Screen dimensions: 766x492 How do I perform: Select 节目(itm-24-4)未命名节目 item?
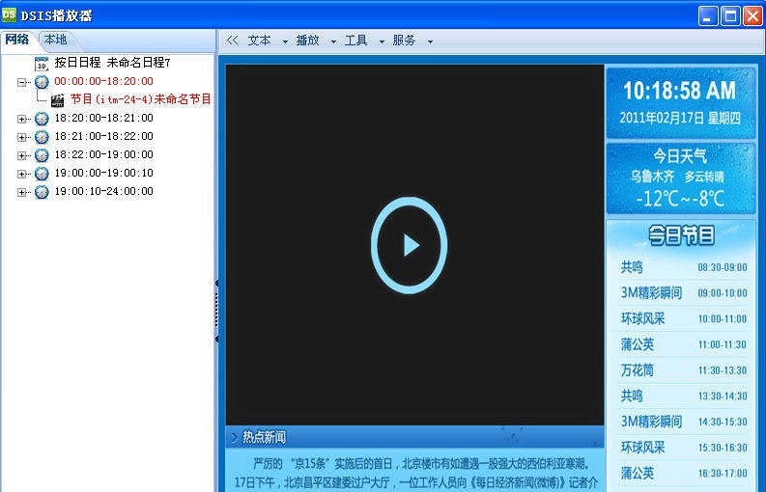pos(141,99)
